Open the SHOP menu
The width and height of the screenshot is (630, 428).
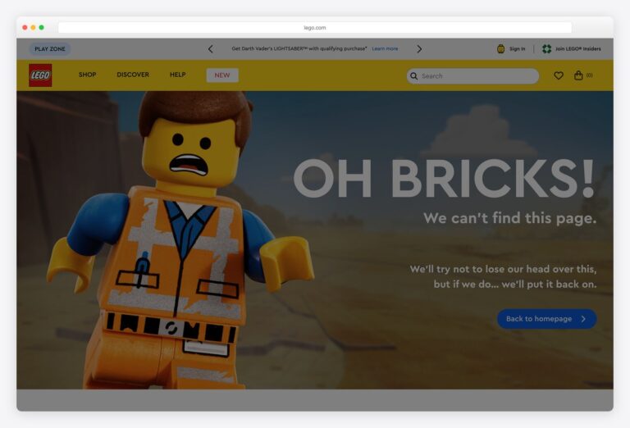click(87, 75)
